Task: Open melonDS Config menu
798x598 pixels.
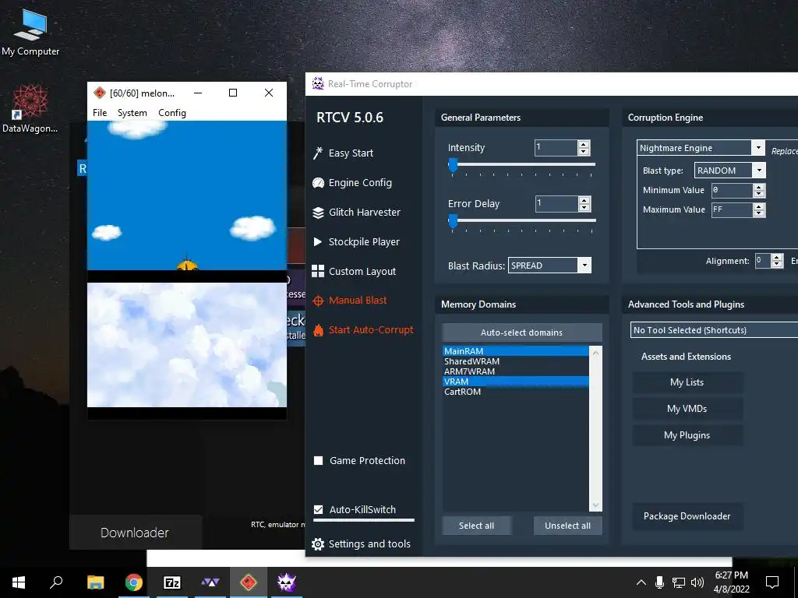Action: tap(172, 113)
